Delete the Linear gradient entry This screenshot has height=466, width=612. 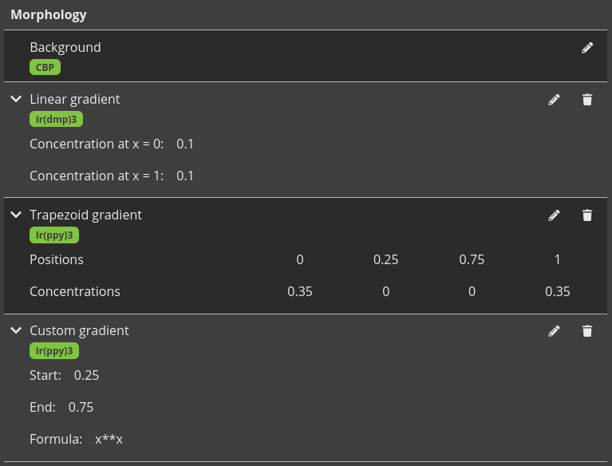click(x=587, y=100)
